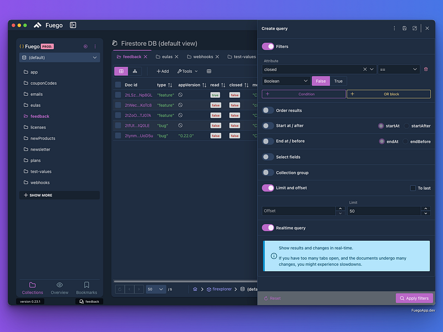Expand the query panel to full size

pos(414,28)
